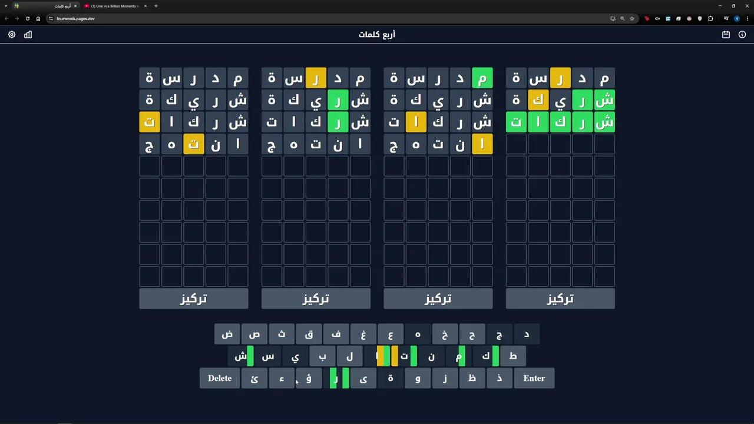Screen dimensions: 754x424
Task: Open the tab search dropdown arrow
Action: [5, 6]
